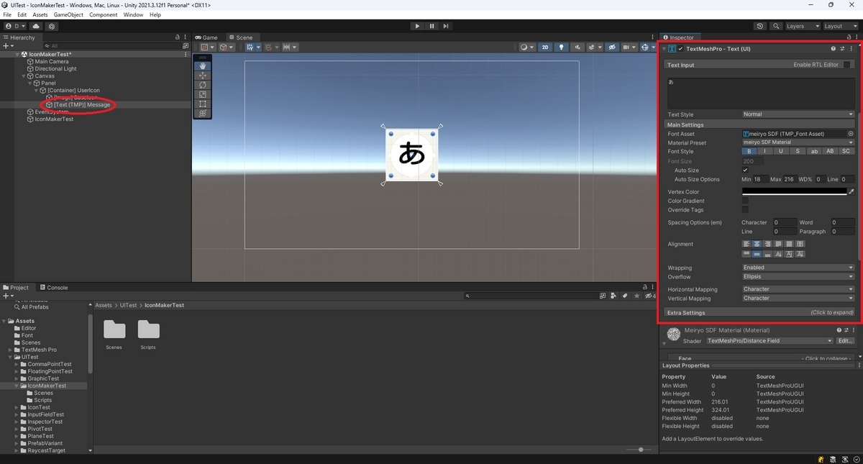Open Unity version control icon
Screen dimensions: 863x464
[x=52, y=26]
